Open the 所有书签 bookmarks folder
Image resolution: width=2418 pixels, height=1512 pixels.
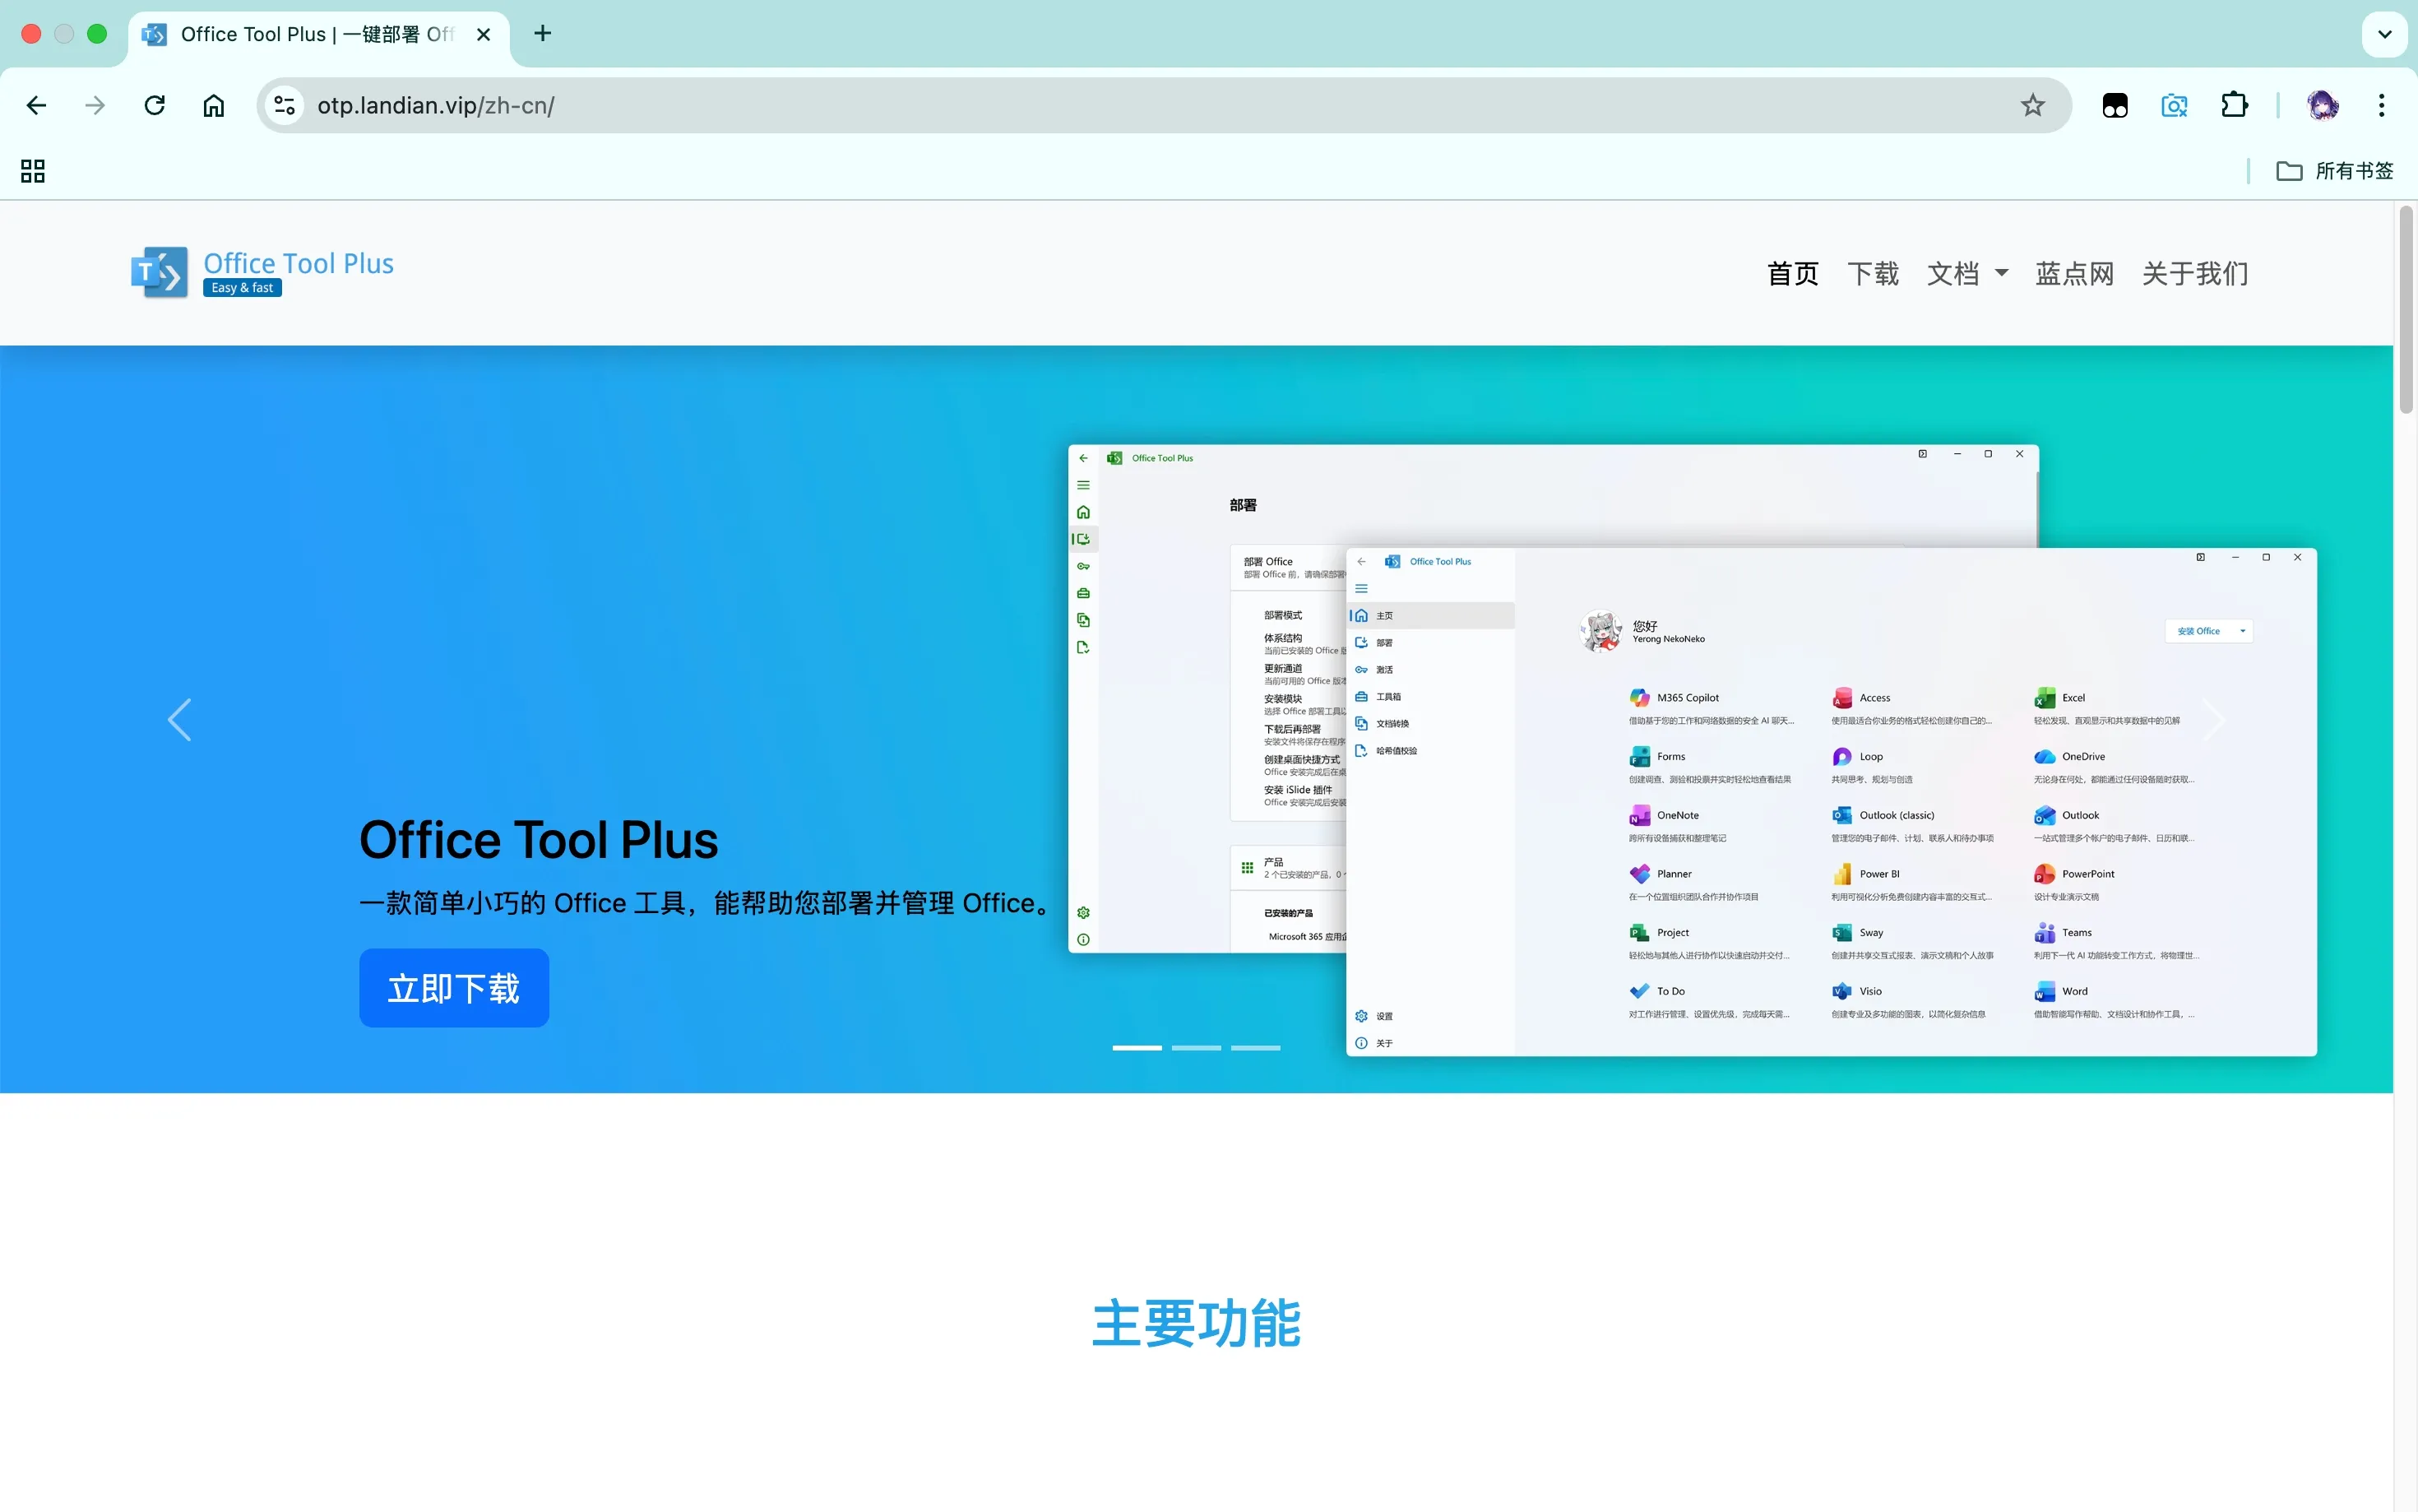coord(2334,171)
